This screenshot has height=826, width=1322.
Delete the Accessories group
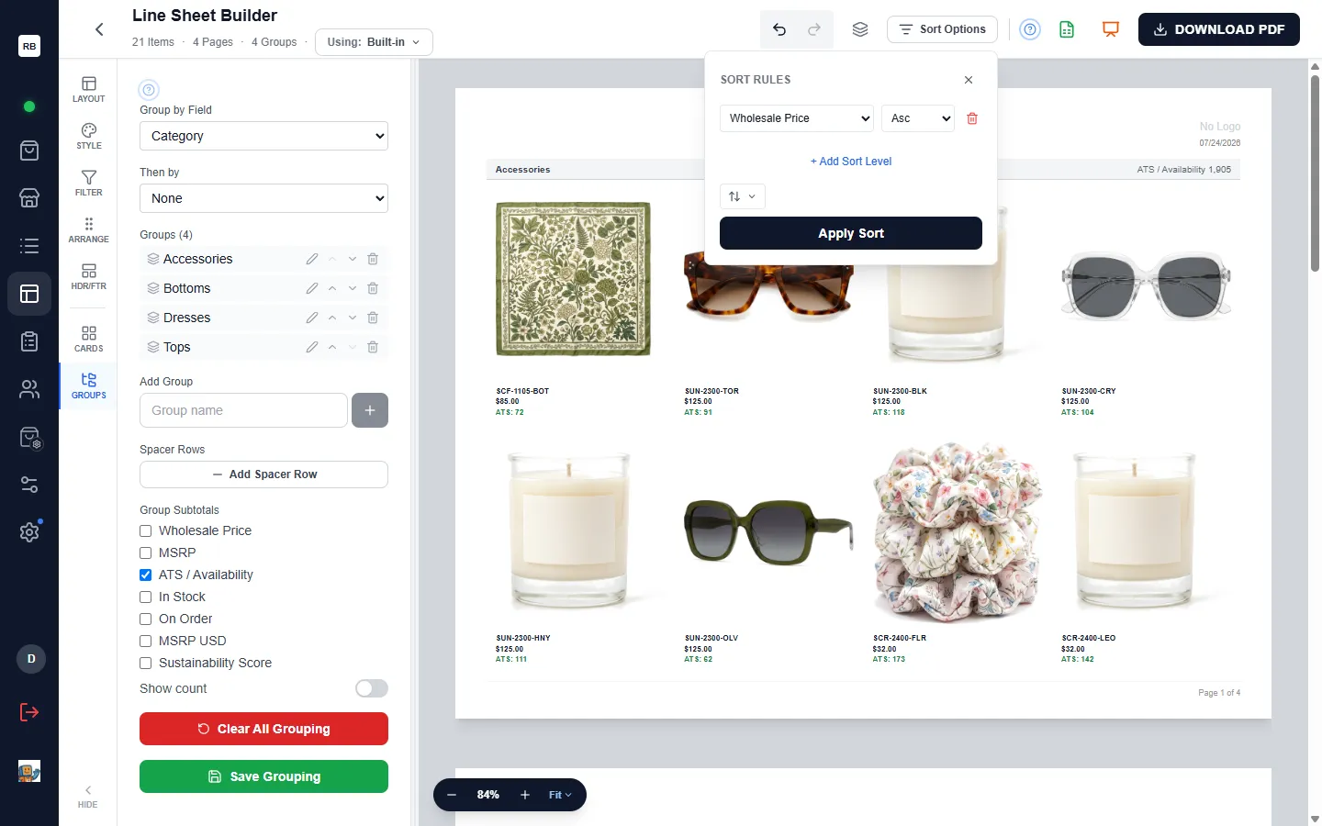(x=373, y=259)
